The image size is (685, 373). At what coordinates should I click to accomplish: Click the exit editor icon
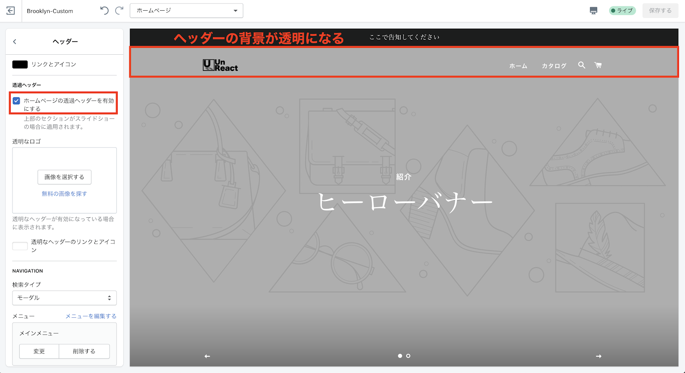11,11
